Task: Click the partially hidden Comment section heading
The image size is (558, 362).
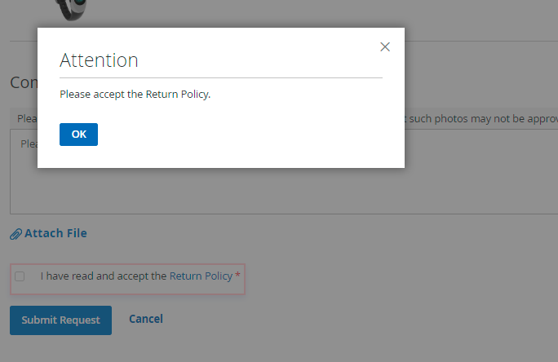Action: click(x=23, y=83)
